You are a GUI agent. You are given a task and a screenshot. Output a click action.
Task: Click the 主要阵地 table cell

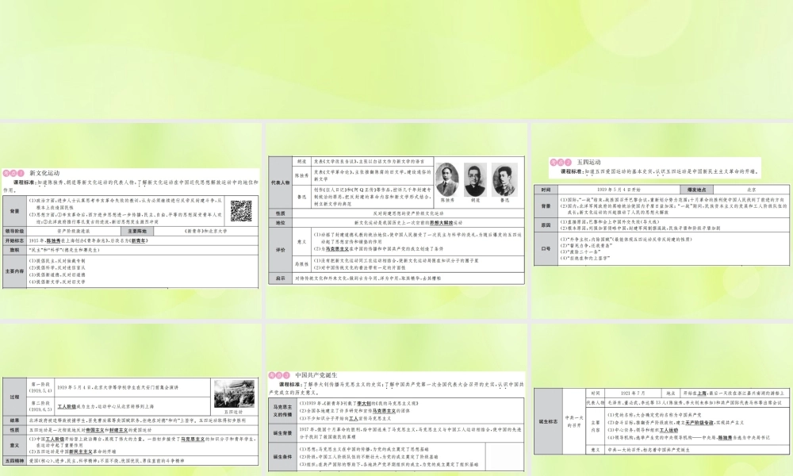[x=136, y=231]
